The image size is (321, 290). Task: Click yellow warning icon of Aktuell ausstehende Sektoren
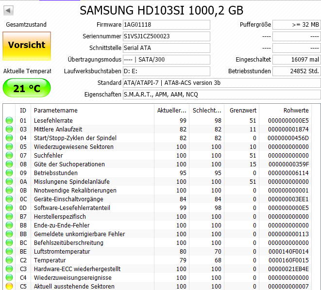(9, 286)
